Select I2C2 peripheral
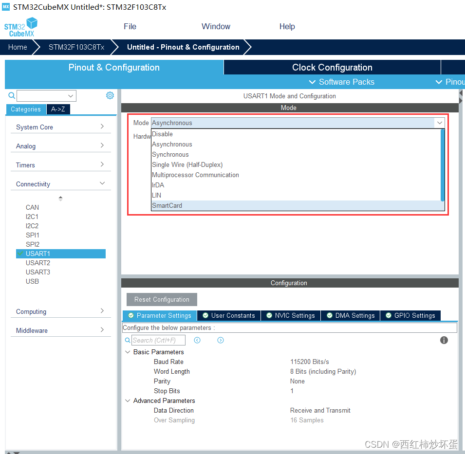Screen dimensions: 465x454 coord(32,226)
